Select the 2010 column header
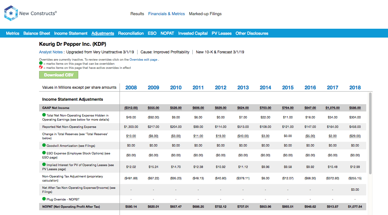388x215 pixels. click(176, 87)
